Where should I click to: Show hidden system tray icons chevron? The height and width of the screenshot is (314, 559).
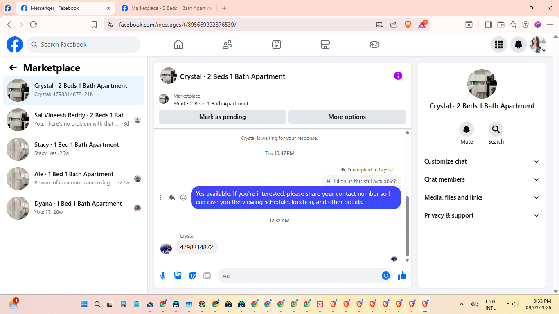click(x=462, y=304)
